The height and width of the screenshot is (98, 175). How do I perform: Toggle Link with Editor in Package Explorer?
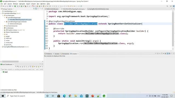pyautogui.click(x=36, y=9)
